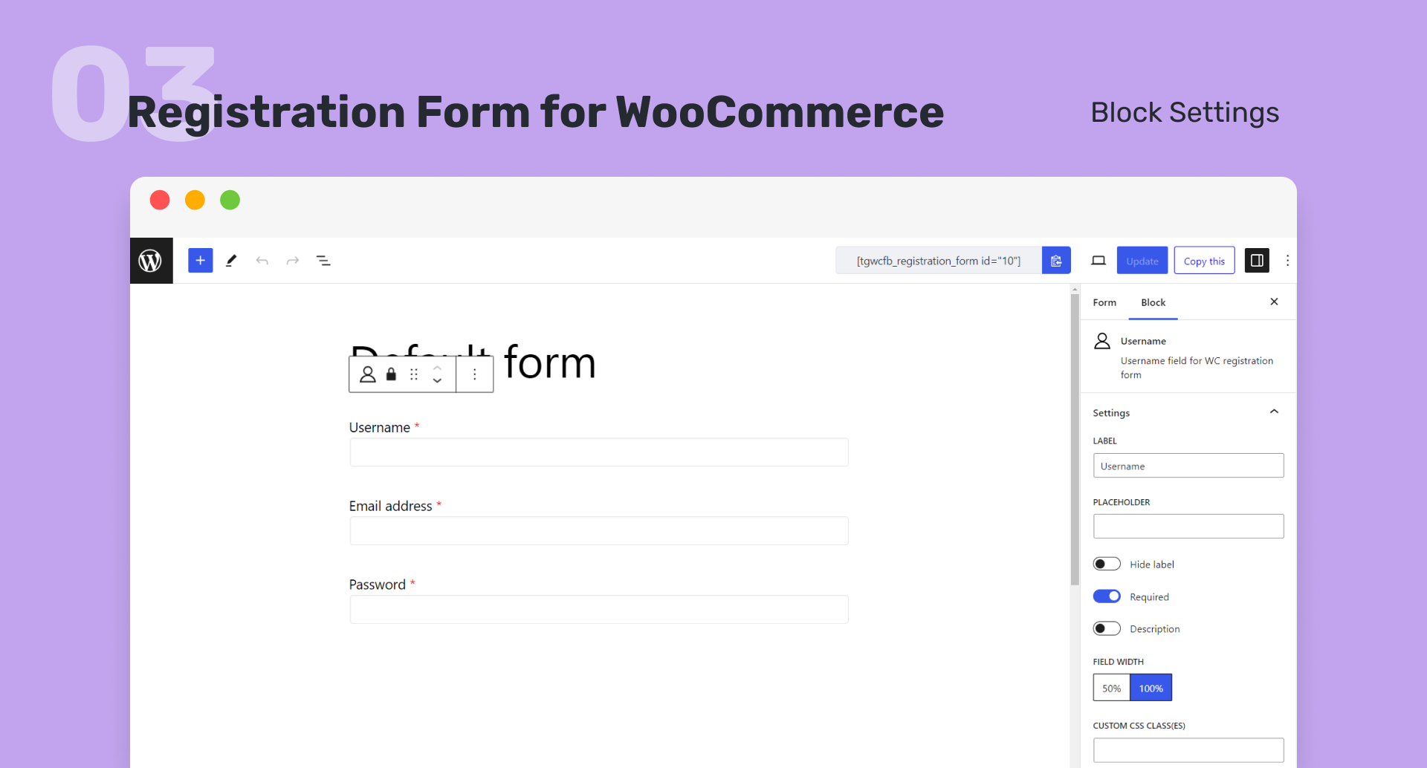The image size is (1427, 768).
Task: Select the pencil edit tool
Action: [x=231, y=261]
